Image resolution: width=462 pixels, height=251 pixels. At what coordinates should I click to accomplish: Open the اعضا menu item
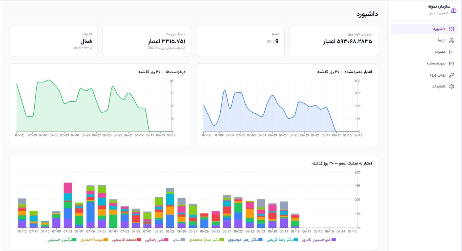click(424, 40)
